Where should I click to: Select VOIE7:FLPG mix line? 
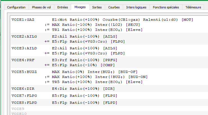click(x=109, y=96)
